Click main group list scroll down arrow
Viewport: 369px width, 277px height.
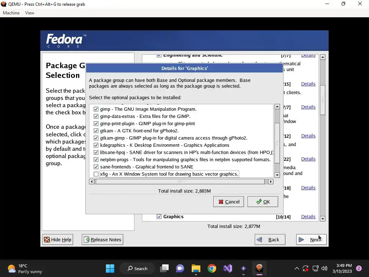click(323, 219)
